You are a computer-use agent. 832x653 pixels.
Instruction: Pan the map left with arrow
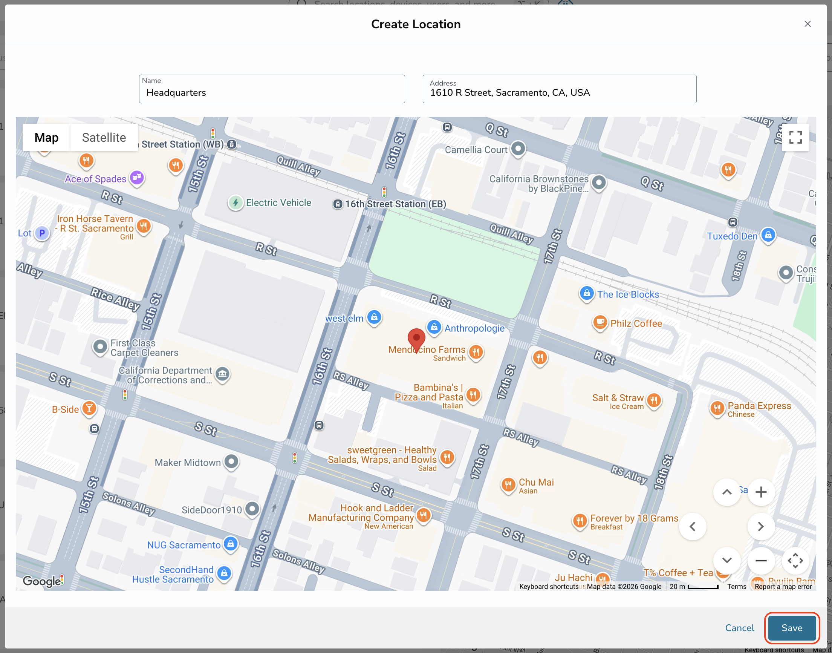692,526
